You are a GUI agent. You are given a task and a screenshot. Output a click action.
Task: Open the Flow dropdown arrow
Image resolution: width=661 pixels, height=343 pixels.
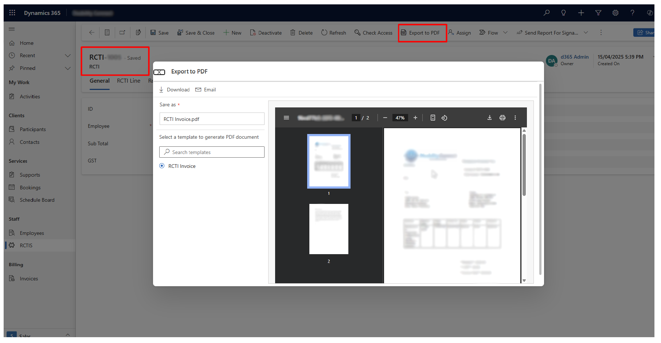click(x=505, y=33)
